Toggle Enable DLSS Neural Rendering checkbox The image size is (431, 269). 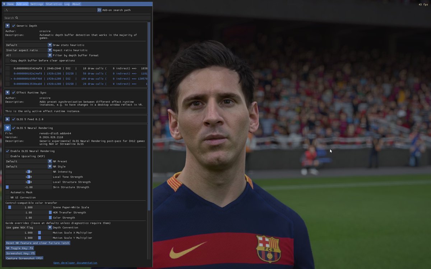click(x=8, y=151)
